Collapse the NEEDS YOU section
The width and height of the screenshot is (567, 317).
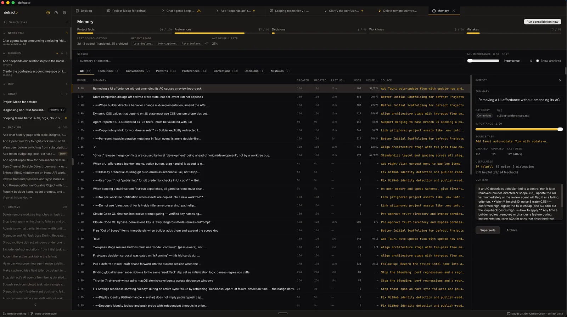(4, 33)
